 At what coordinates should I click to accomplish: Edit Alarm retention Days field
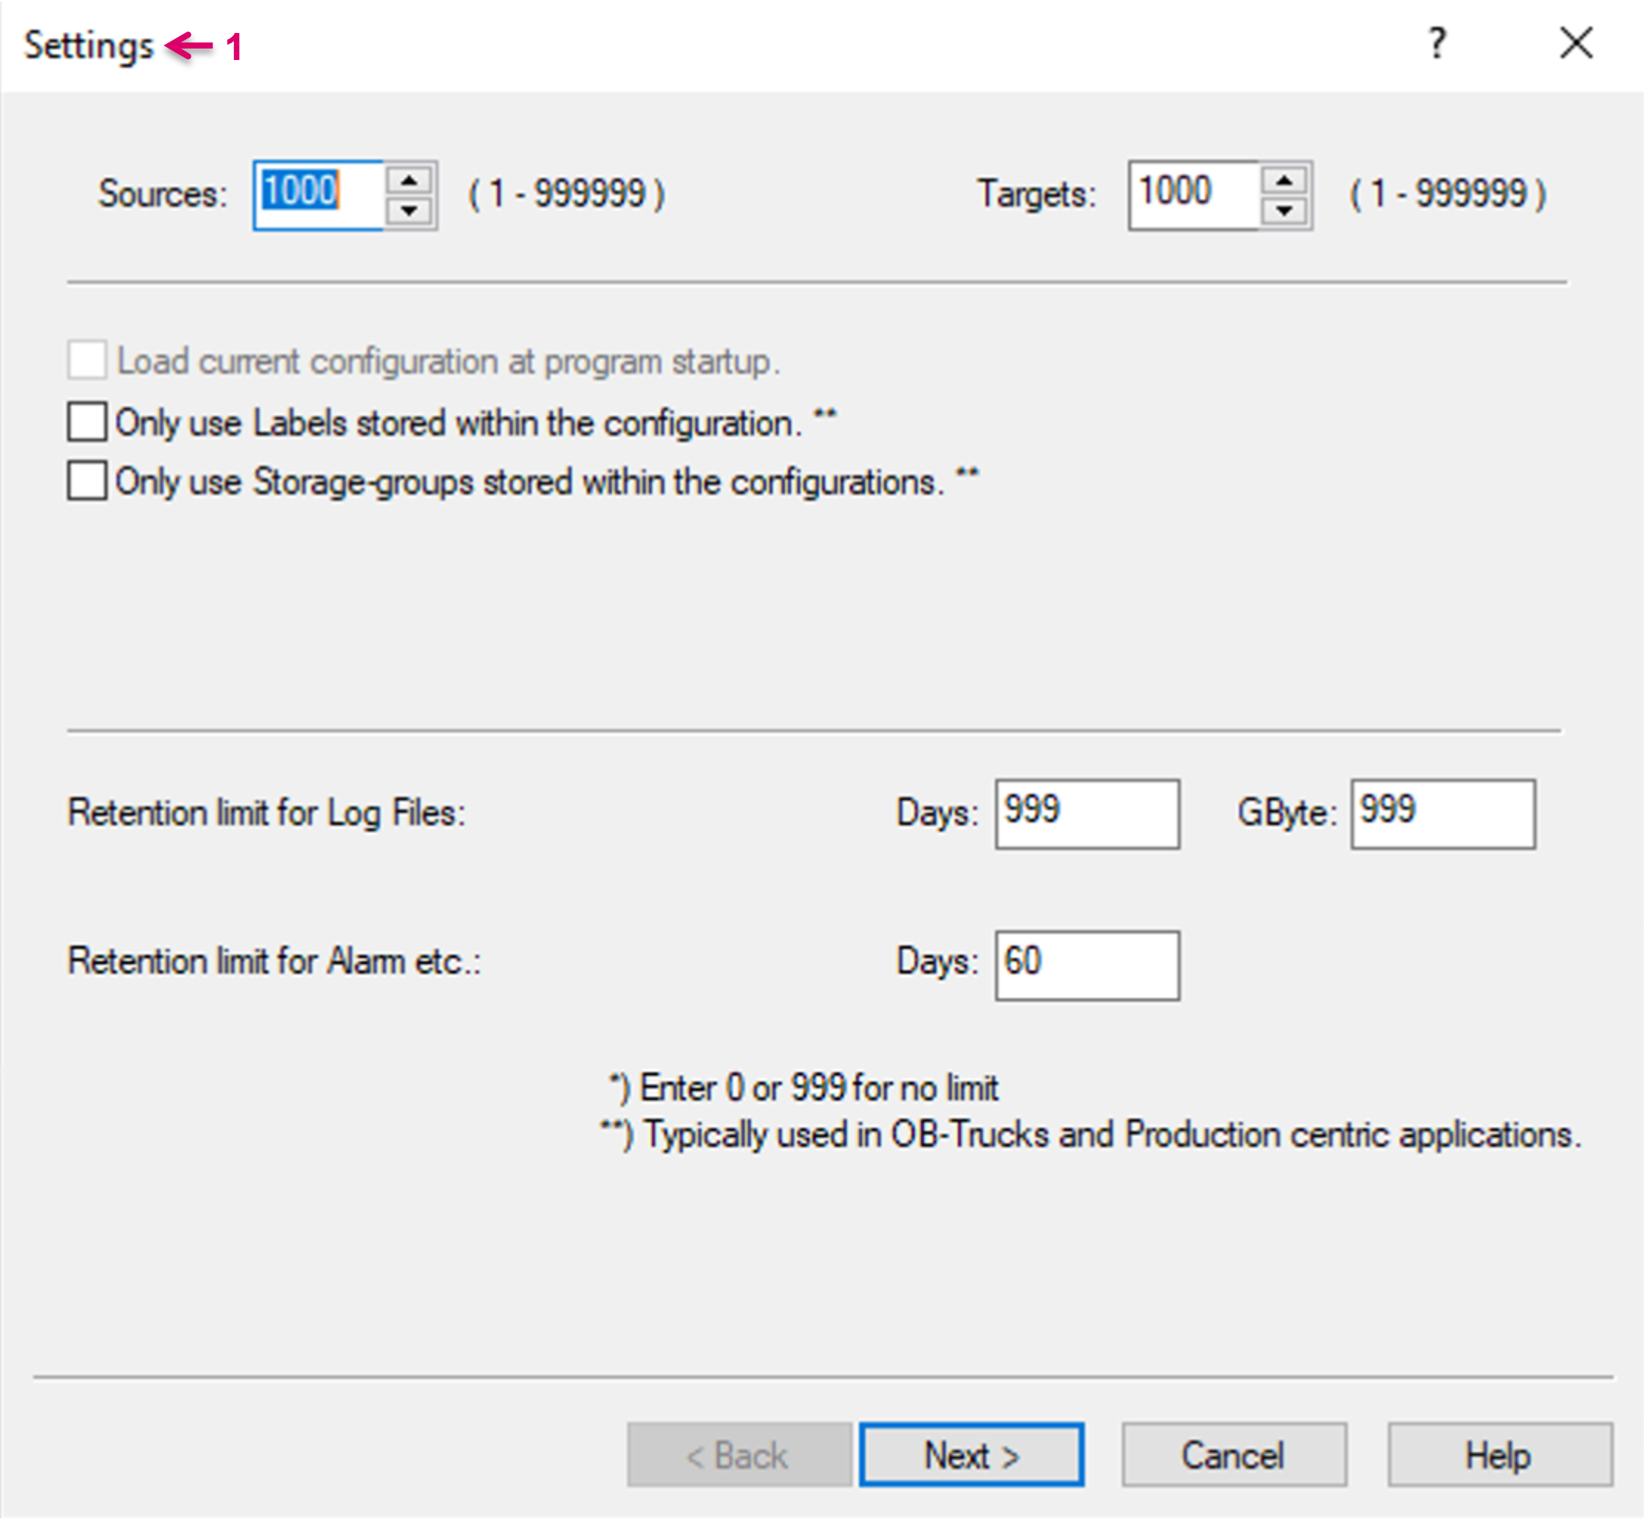(x=1086, y=965)
